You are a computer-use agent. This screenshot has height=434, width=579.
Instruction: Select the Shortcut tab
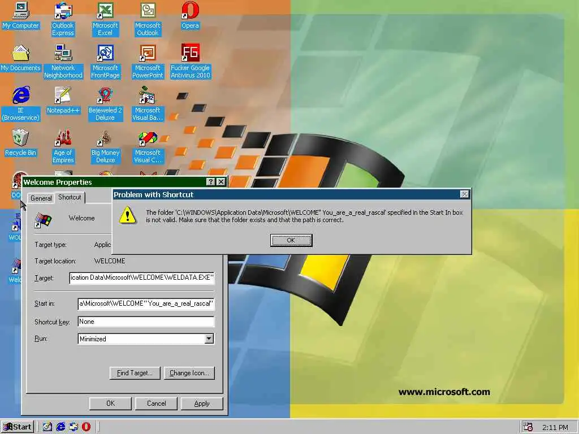70,197
